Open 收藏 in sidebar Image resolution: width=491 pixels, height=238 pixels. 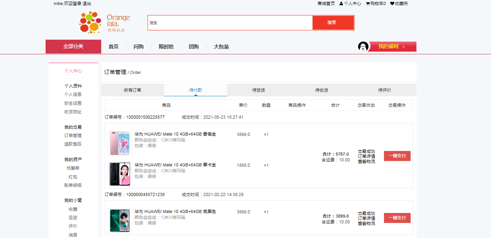coord(73,209)
